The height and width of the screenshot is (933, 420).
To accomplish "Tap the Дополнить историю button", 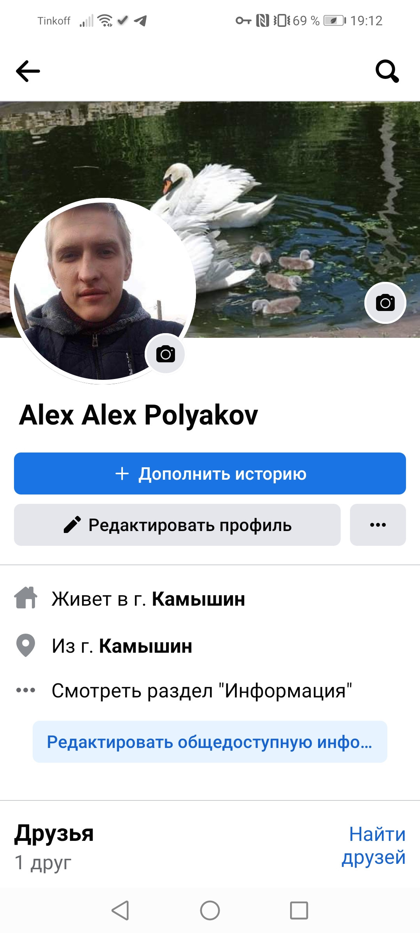I will [x=210, y=473].
